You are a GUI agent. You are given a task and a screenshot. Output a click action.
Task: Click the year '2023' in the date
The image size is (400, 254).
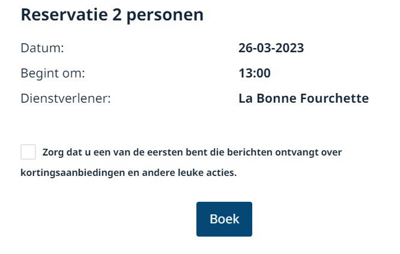click(289, 48)
